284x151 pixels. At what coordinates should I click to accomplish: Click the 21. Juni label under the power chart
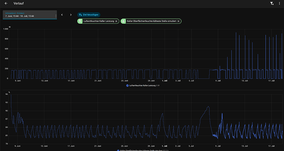(x=98, y=81)
